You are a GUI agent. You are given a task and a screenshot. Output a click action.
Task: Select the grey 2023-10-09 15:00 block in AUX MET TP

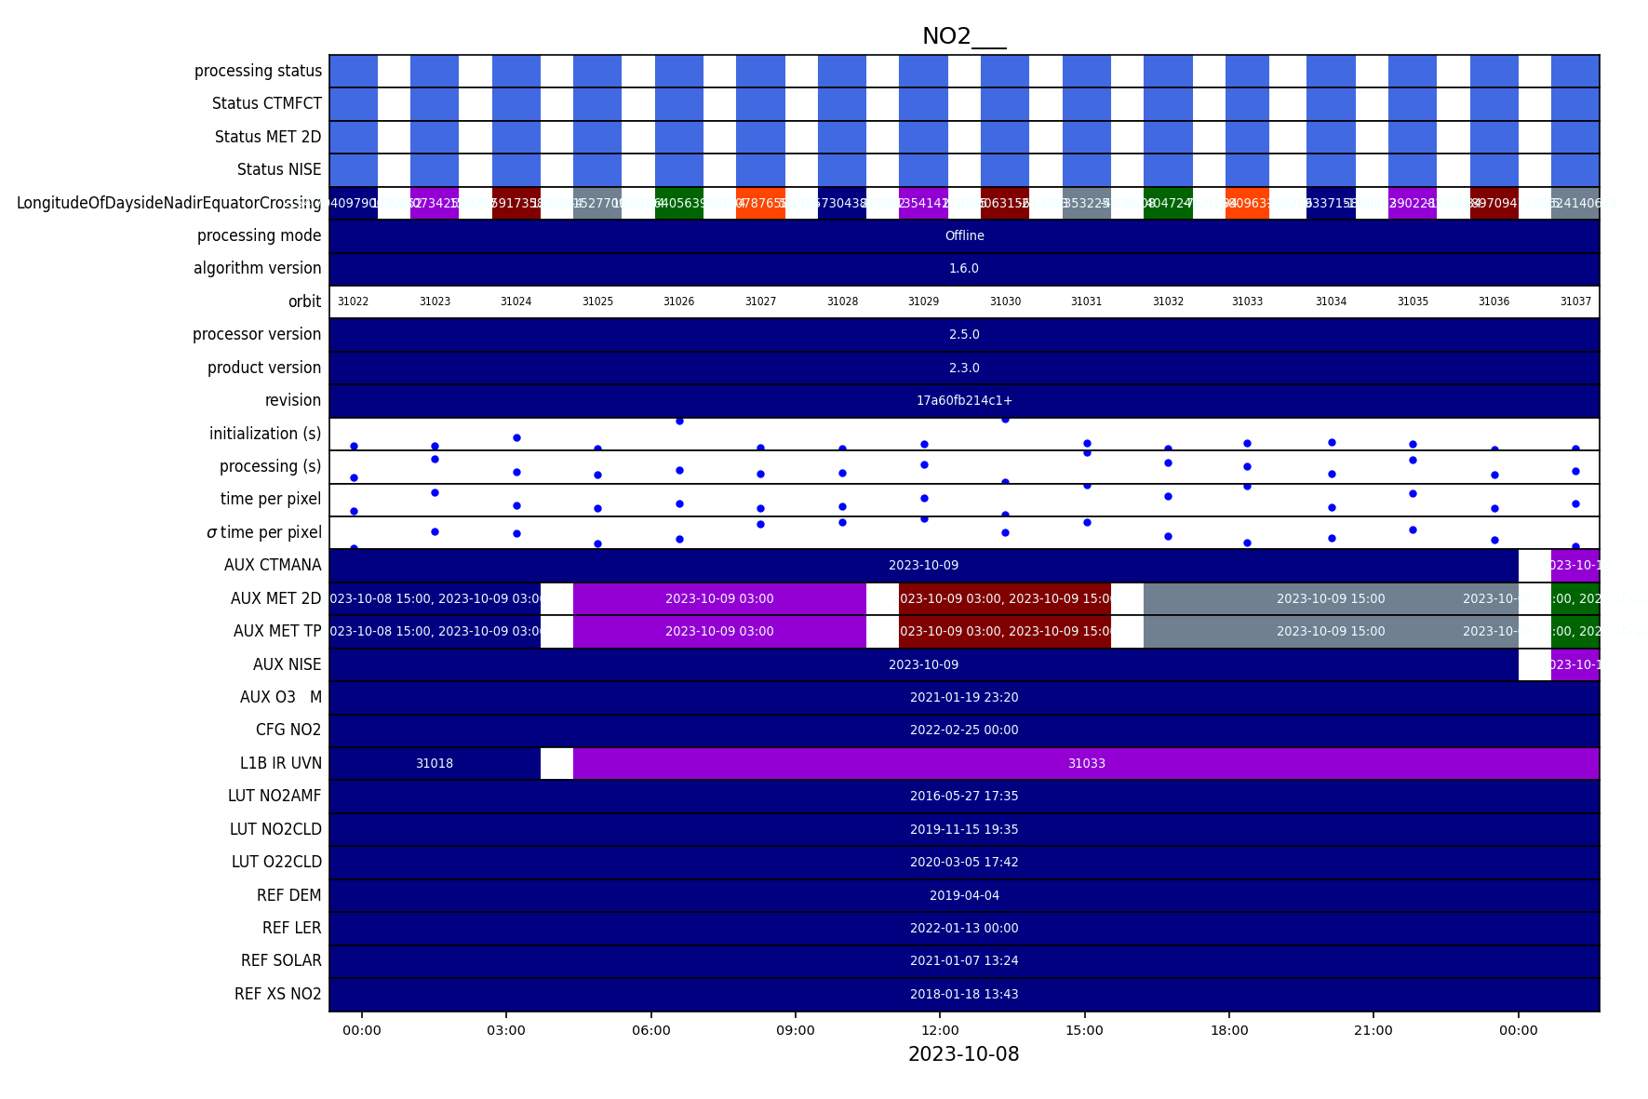1331,631
